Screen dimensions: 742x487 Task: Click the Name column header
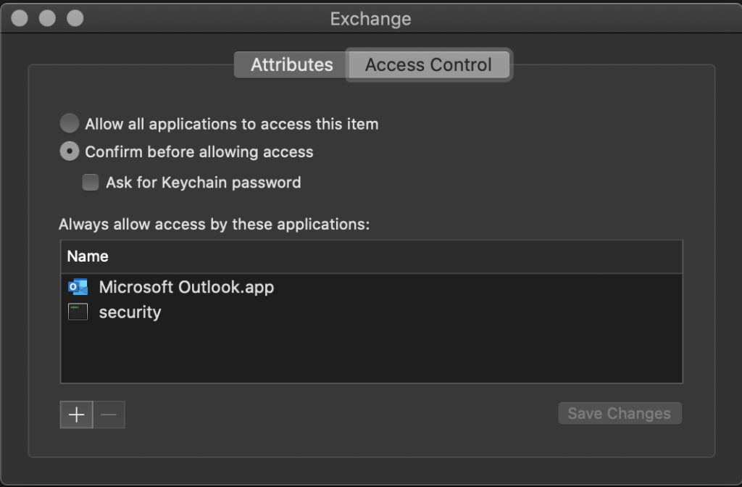point(372,257)
